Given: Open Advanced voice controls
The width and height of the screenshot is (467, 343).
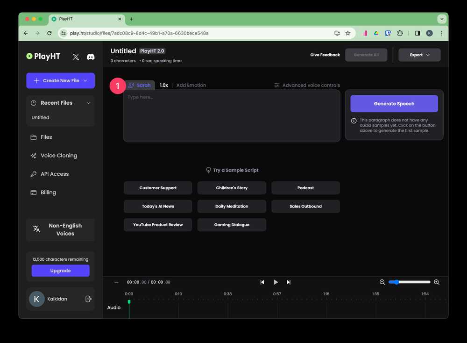Looking at the screenshot, I should tap(307, 85).
